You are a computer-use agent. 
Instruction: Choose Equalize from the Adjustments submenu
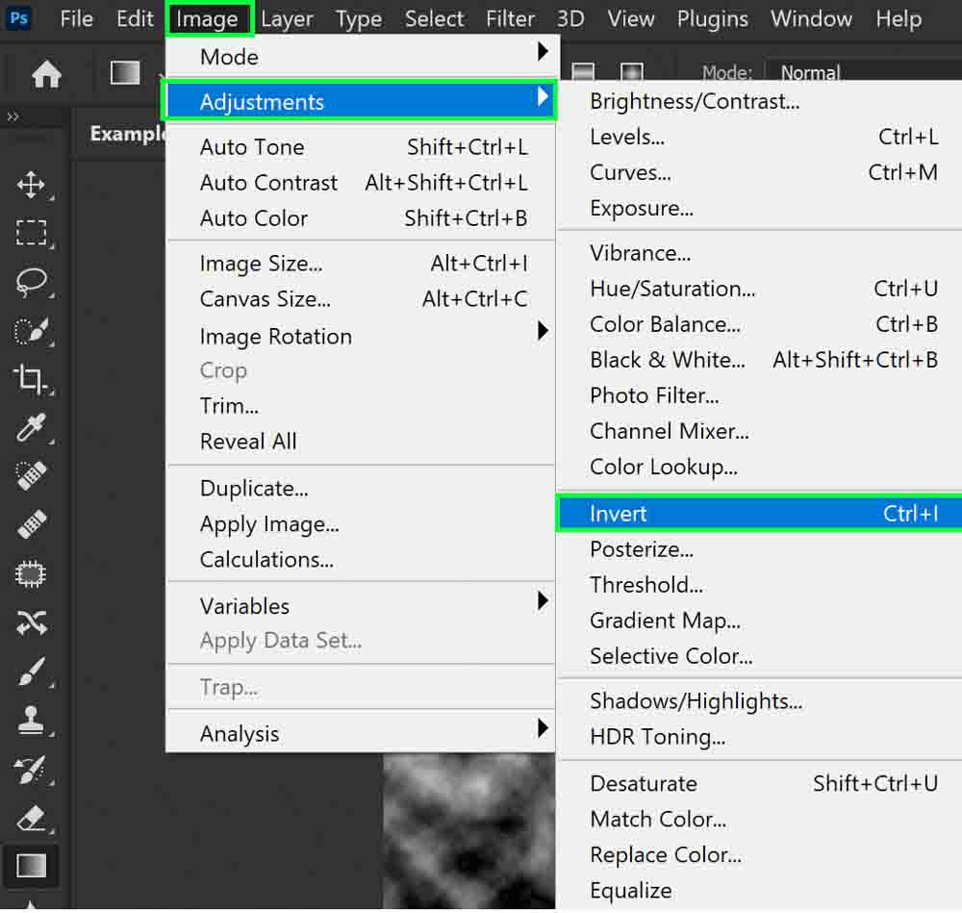click(761, 890)
